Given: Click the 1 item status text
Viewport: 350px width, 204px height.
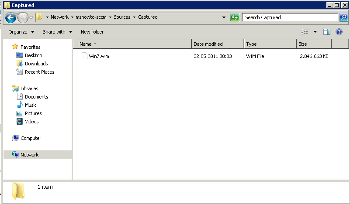Looking at the screenshot, I should [x=45, y=187].
